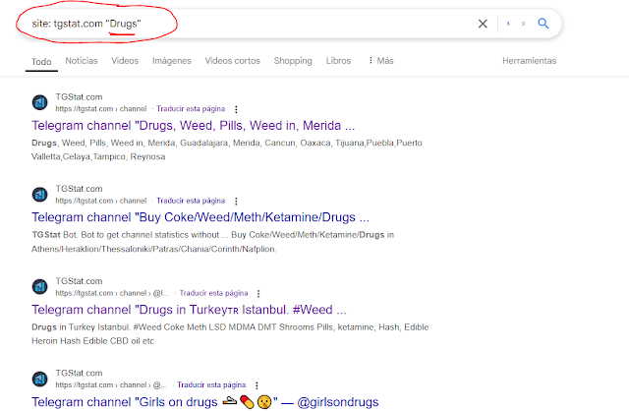This screenshot has height=411, width=629.
Task: Expand the Más menu
Action: click(x=381, y=61)
